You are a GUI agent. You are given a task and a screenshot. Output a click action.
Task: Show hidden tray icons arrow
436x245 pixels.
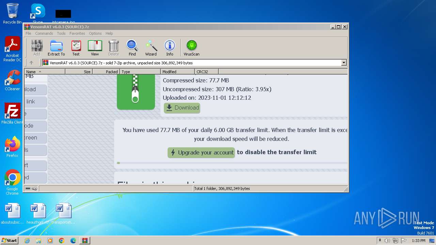pyautogui.click(x=380, y=240)
